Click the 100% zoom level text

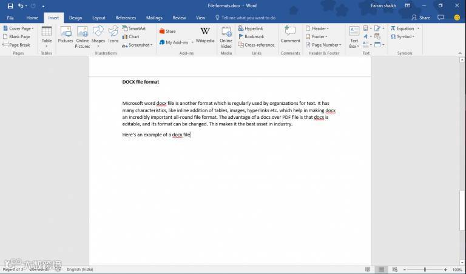click(x=457, y=270)
